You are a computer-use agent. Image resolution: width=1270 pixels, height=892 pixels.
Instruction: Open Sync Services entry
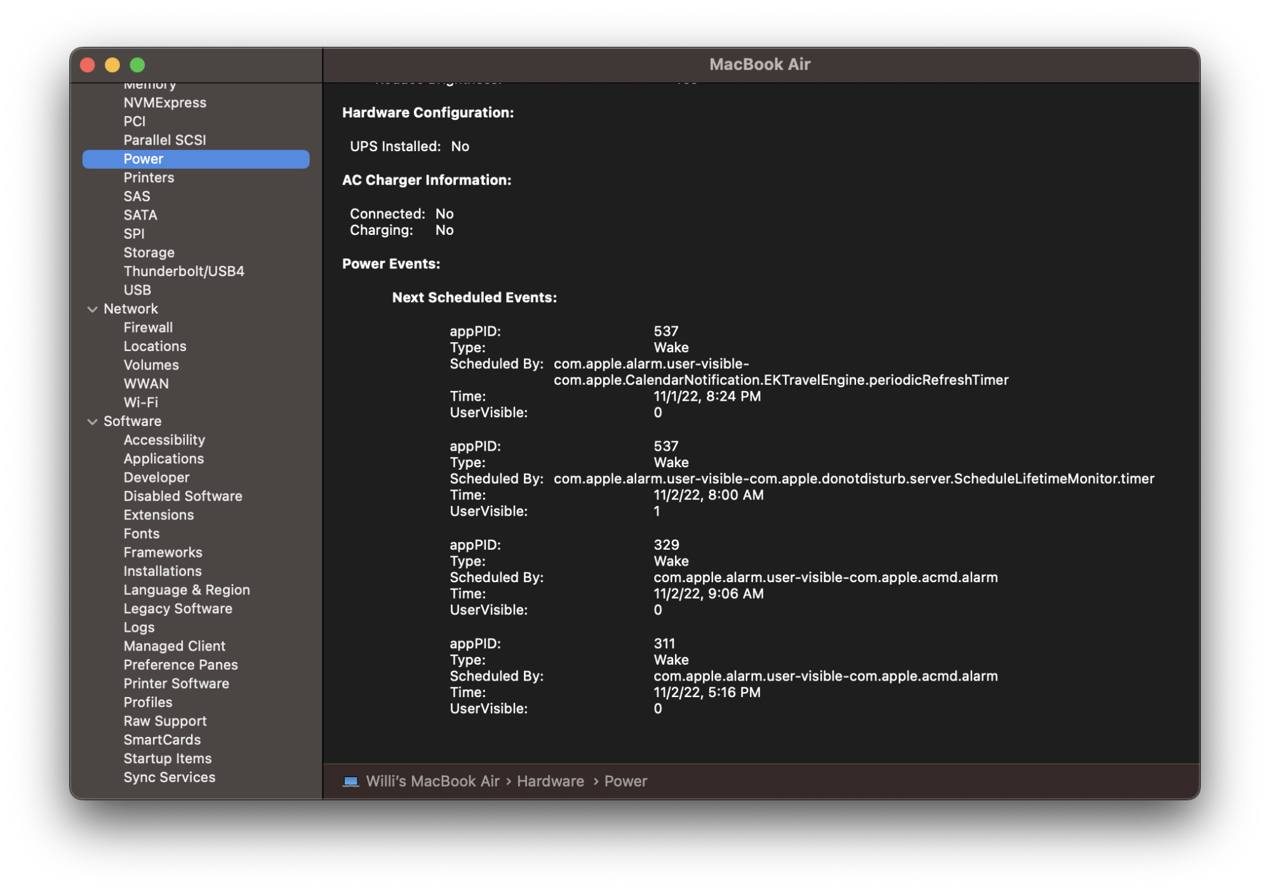170,777
